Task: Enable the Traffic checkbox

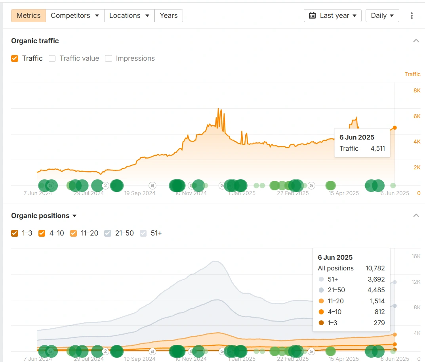Action: click(x=15, y=58)
